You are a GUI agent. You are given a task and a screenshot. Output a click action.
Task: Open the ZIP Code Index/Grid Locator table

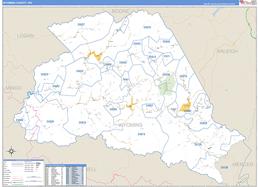(x=66, y=175)
